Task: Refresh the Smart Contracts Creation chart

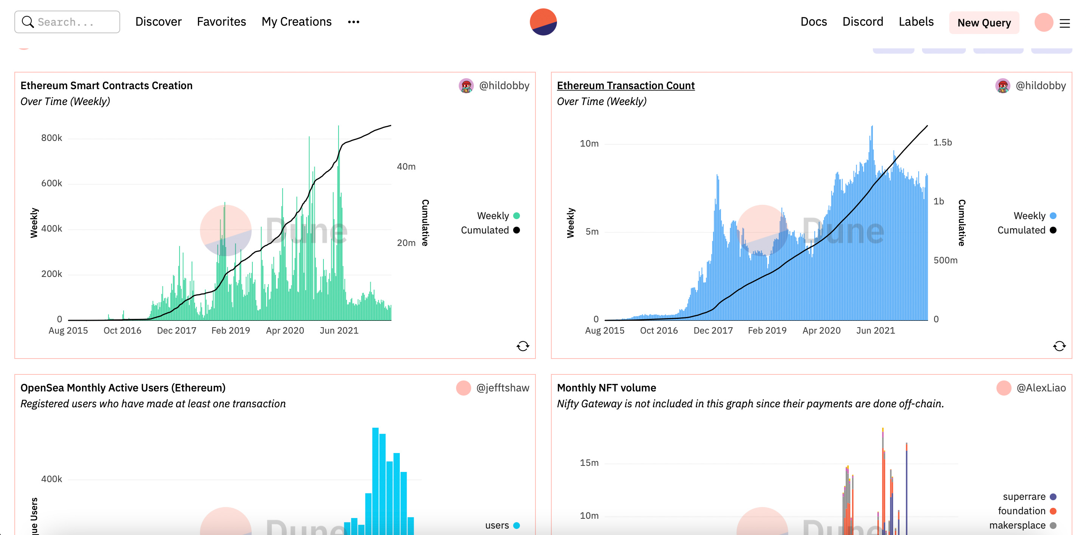Action: click(x=523, y=346)
